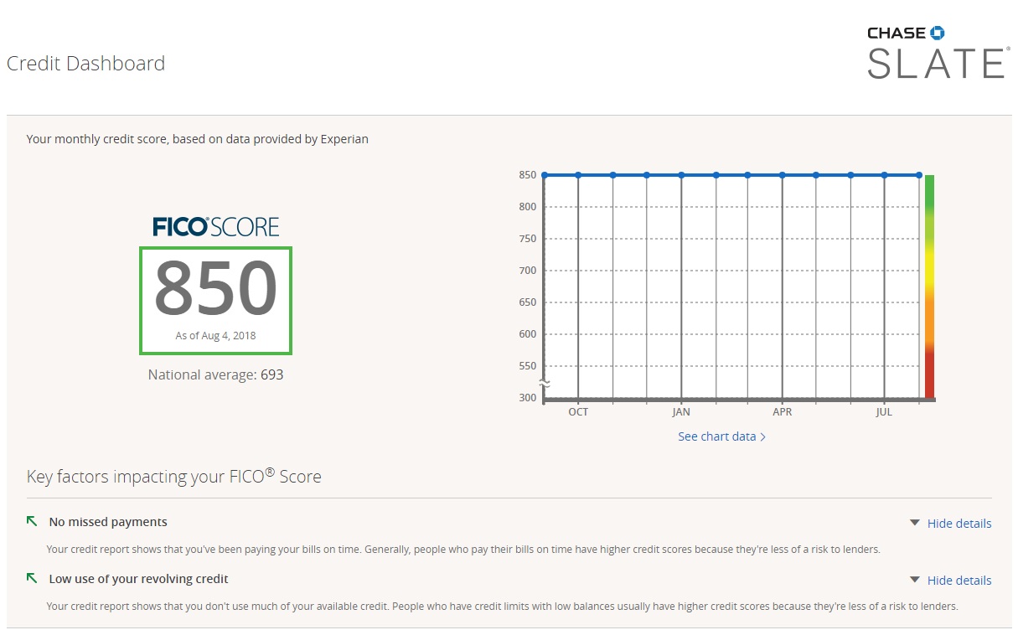Click the Hide details link for No missed payments

coord(959,523)
